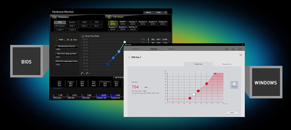Click the Temperature panel waveform icon
The image size is (291, 130).
(x=55, y=17)
